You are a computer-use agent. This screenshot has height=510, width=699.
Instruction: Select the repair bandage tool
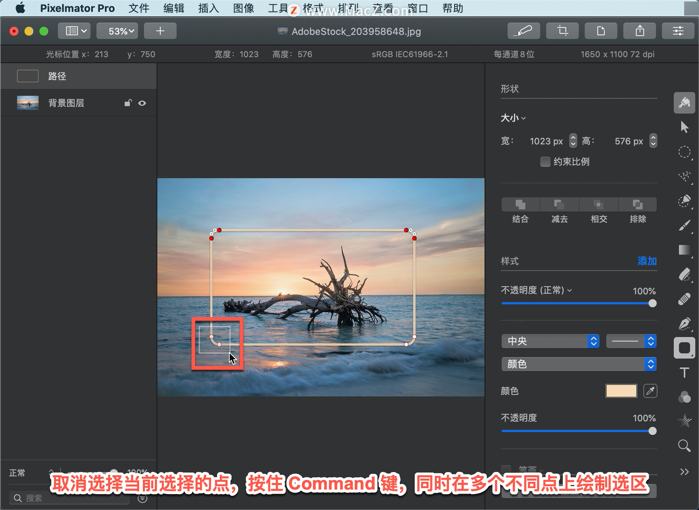pos(684,299)
